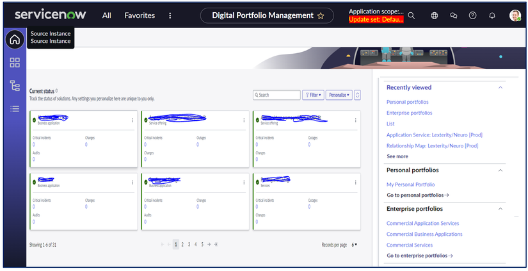Favorite Digital Portfolio Management with the star
Image resolution: width=528 pixels, height=271 pixels.
321,16
